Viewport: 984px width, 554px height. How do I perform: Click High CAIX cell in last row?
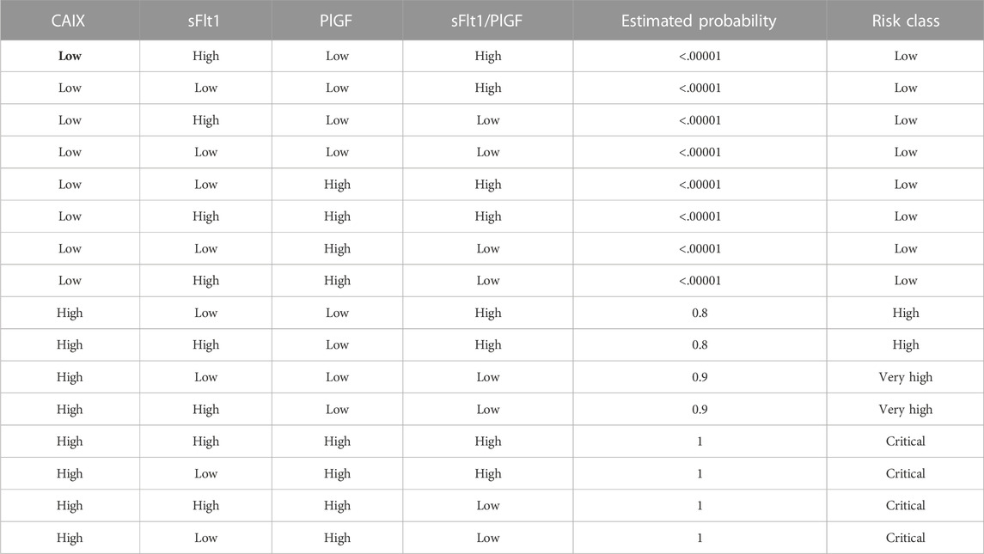pyautogui.click(x=70, y=538)
